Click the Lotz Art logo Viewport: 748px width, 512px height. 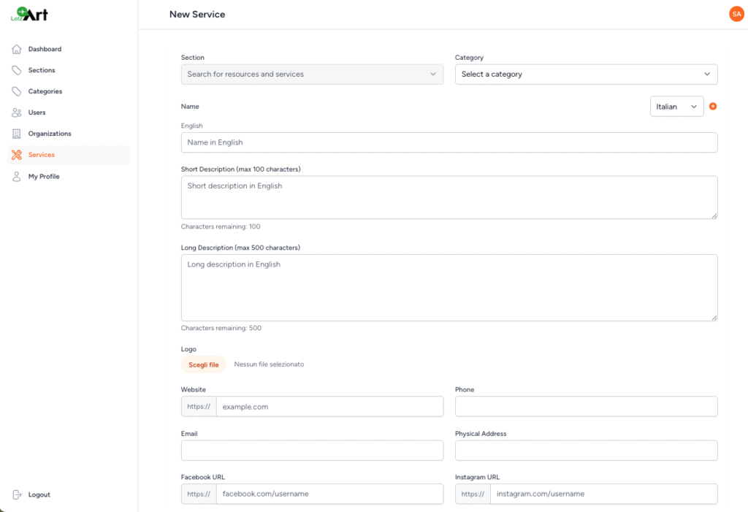point(29,14)
